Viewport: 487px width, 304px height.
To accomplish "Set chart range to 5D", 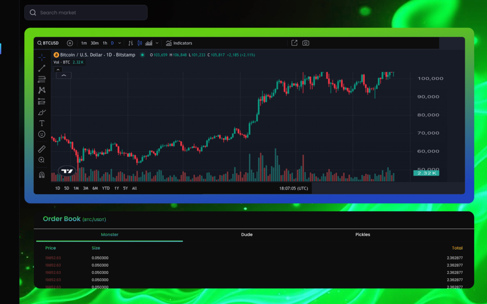I will [66, 189].
